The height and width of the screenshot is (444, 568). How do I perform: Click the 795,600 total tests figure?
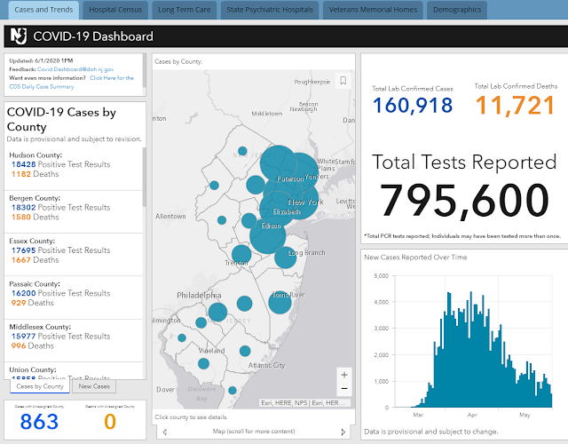(464, 200)
